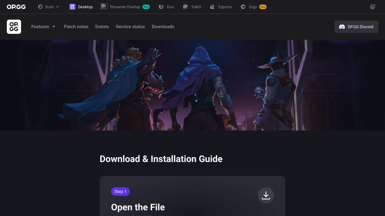Click the Discord logo icon
The width and height of the screenshot is (385, 216).
[342, 27]
